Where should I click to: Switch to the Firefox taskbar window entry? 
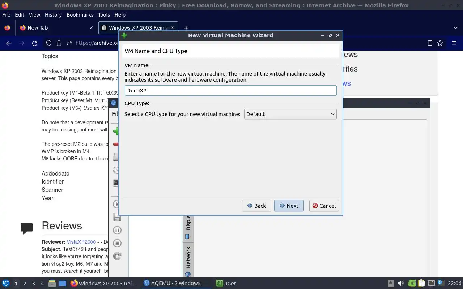[104, 284]
